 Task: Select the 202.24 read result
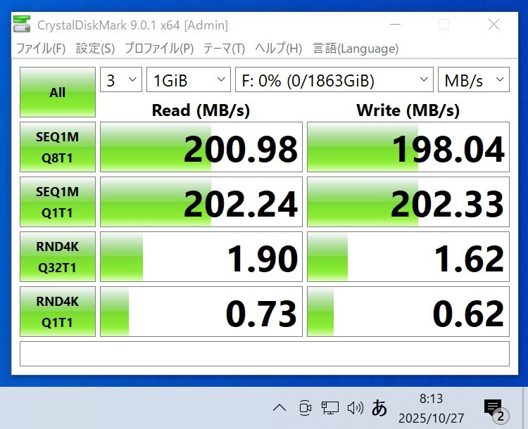(x=201, y=202)
